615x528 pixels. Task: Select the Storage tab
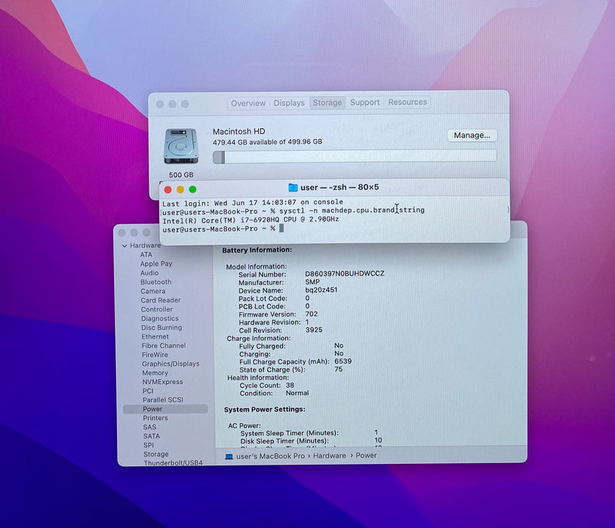[x=327, y=103]
